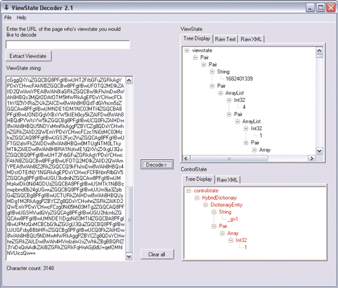The image size is (338, 288).
Task: Collapse the controlstate root node
Action: (189, 191)
